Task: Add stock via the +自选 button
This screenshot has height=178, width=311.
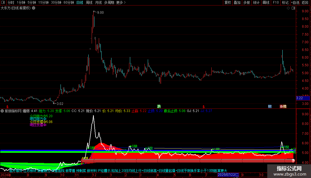Action: (295, 2)
